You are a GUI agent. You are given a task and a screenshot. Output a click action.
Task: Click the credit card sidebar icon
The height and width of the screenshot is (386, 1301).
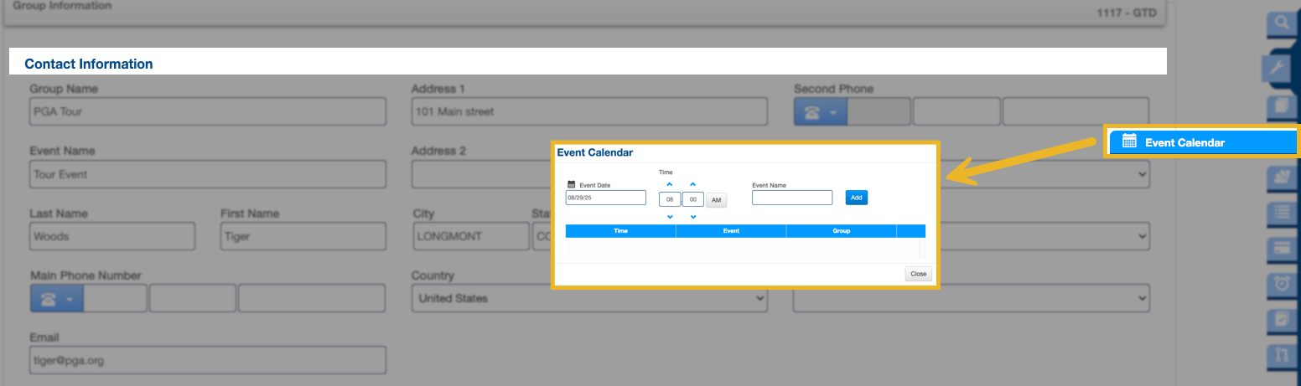pyautogui.click(x=1282, y=249)
